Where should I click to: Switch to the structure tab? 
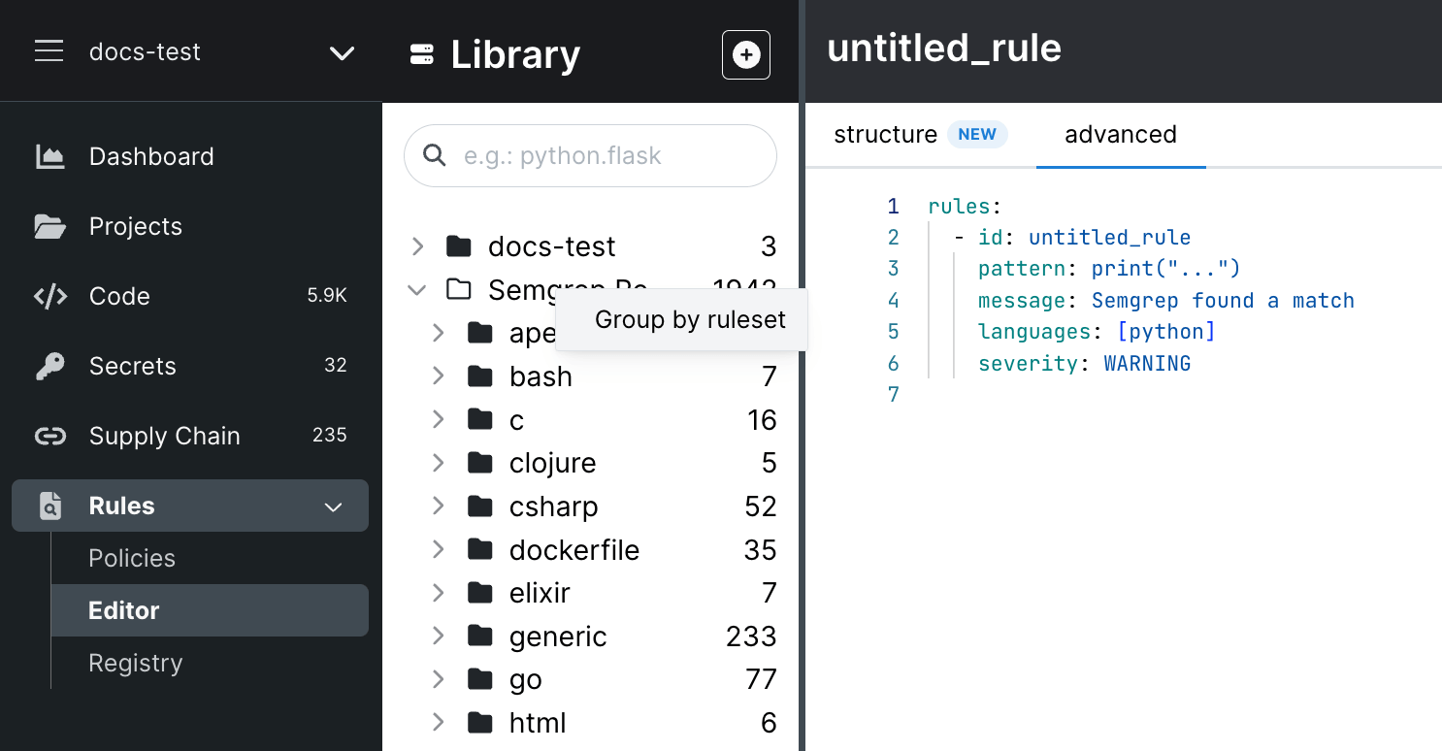(885, 135)
